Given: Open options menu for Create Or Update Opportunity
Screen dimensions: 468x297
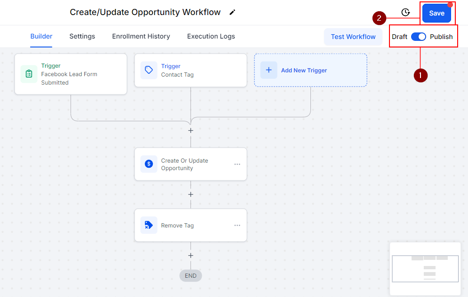Looking at the screenshot, I should (237, 164).
